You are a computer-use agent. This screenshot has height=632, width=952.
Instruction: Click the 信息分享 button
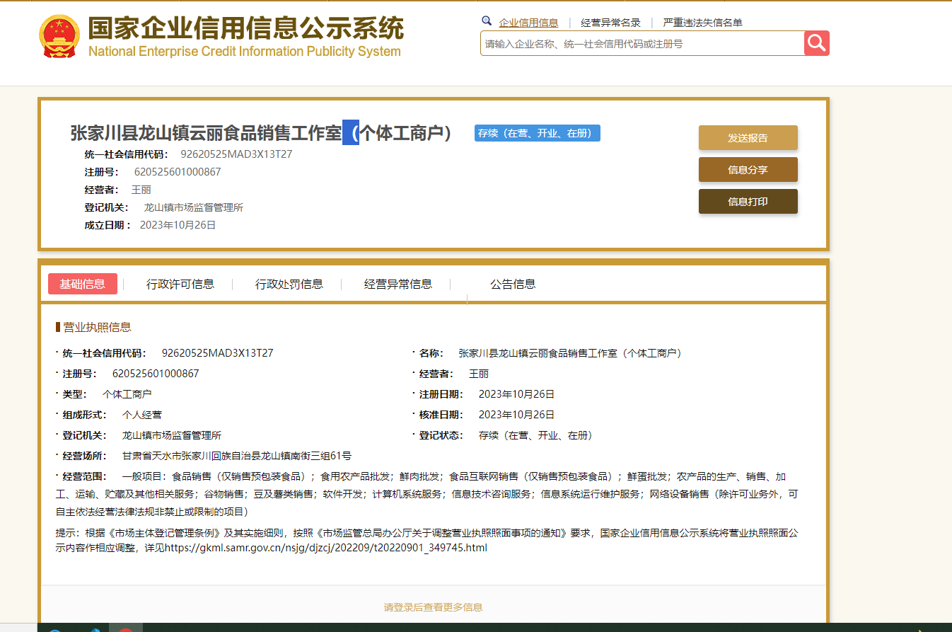[748, 169]
